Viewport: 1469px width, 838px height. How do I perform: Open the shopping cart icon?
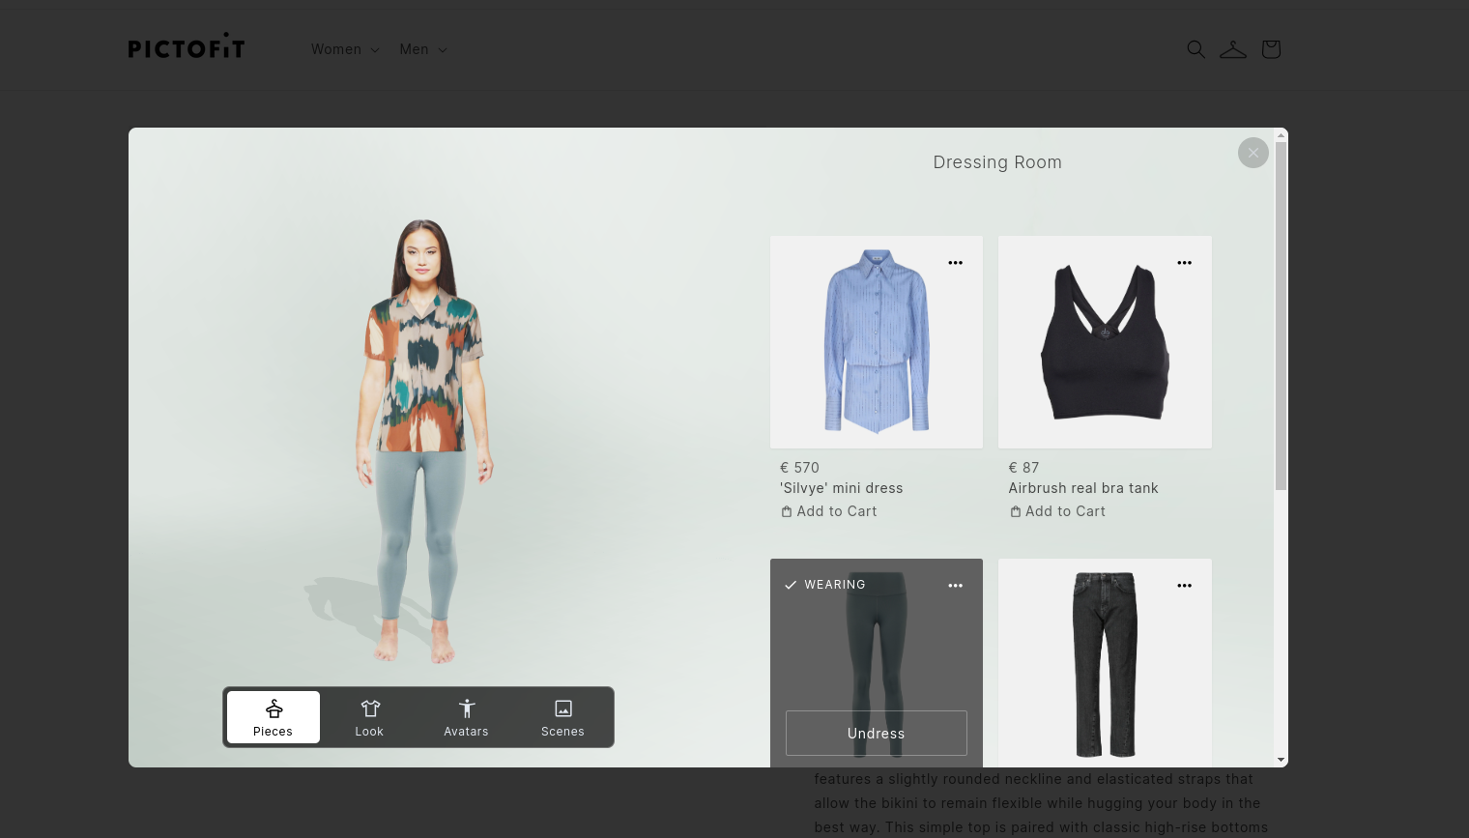pyautogui.click(x=1271, y=49)
